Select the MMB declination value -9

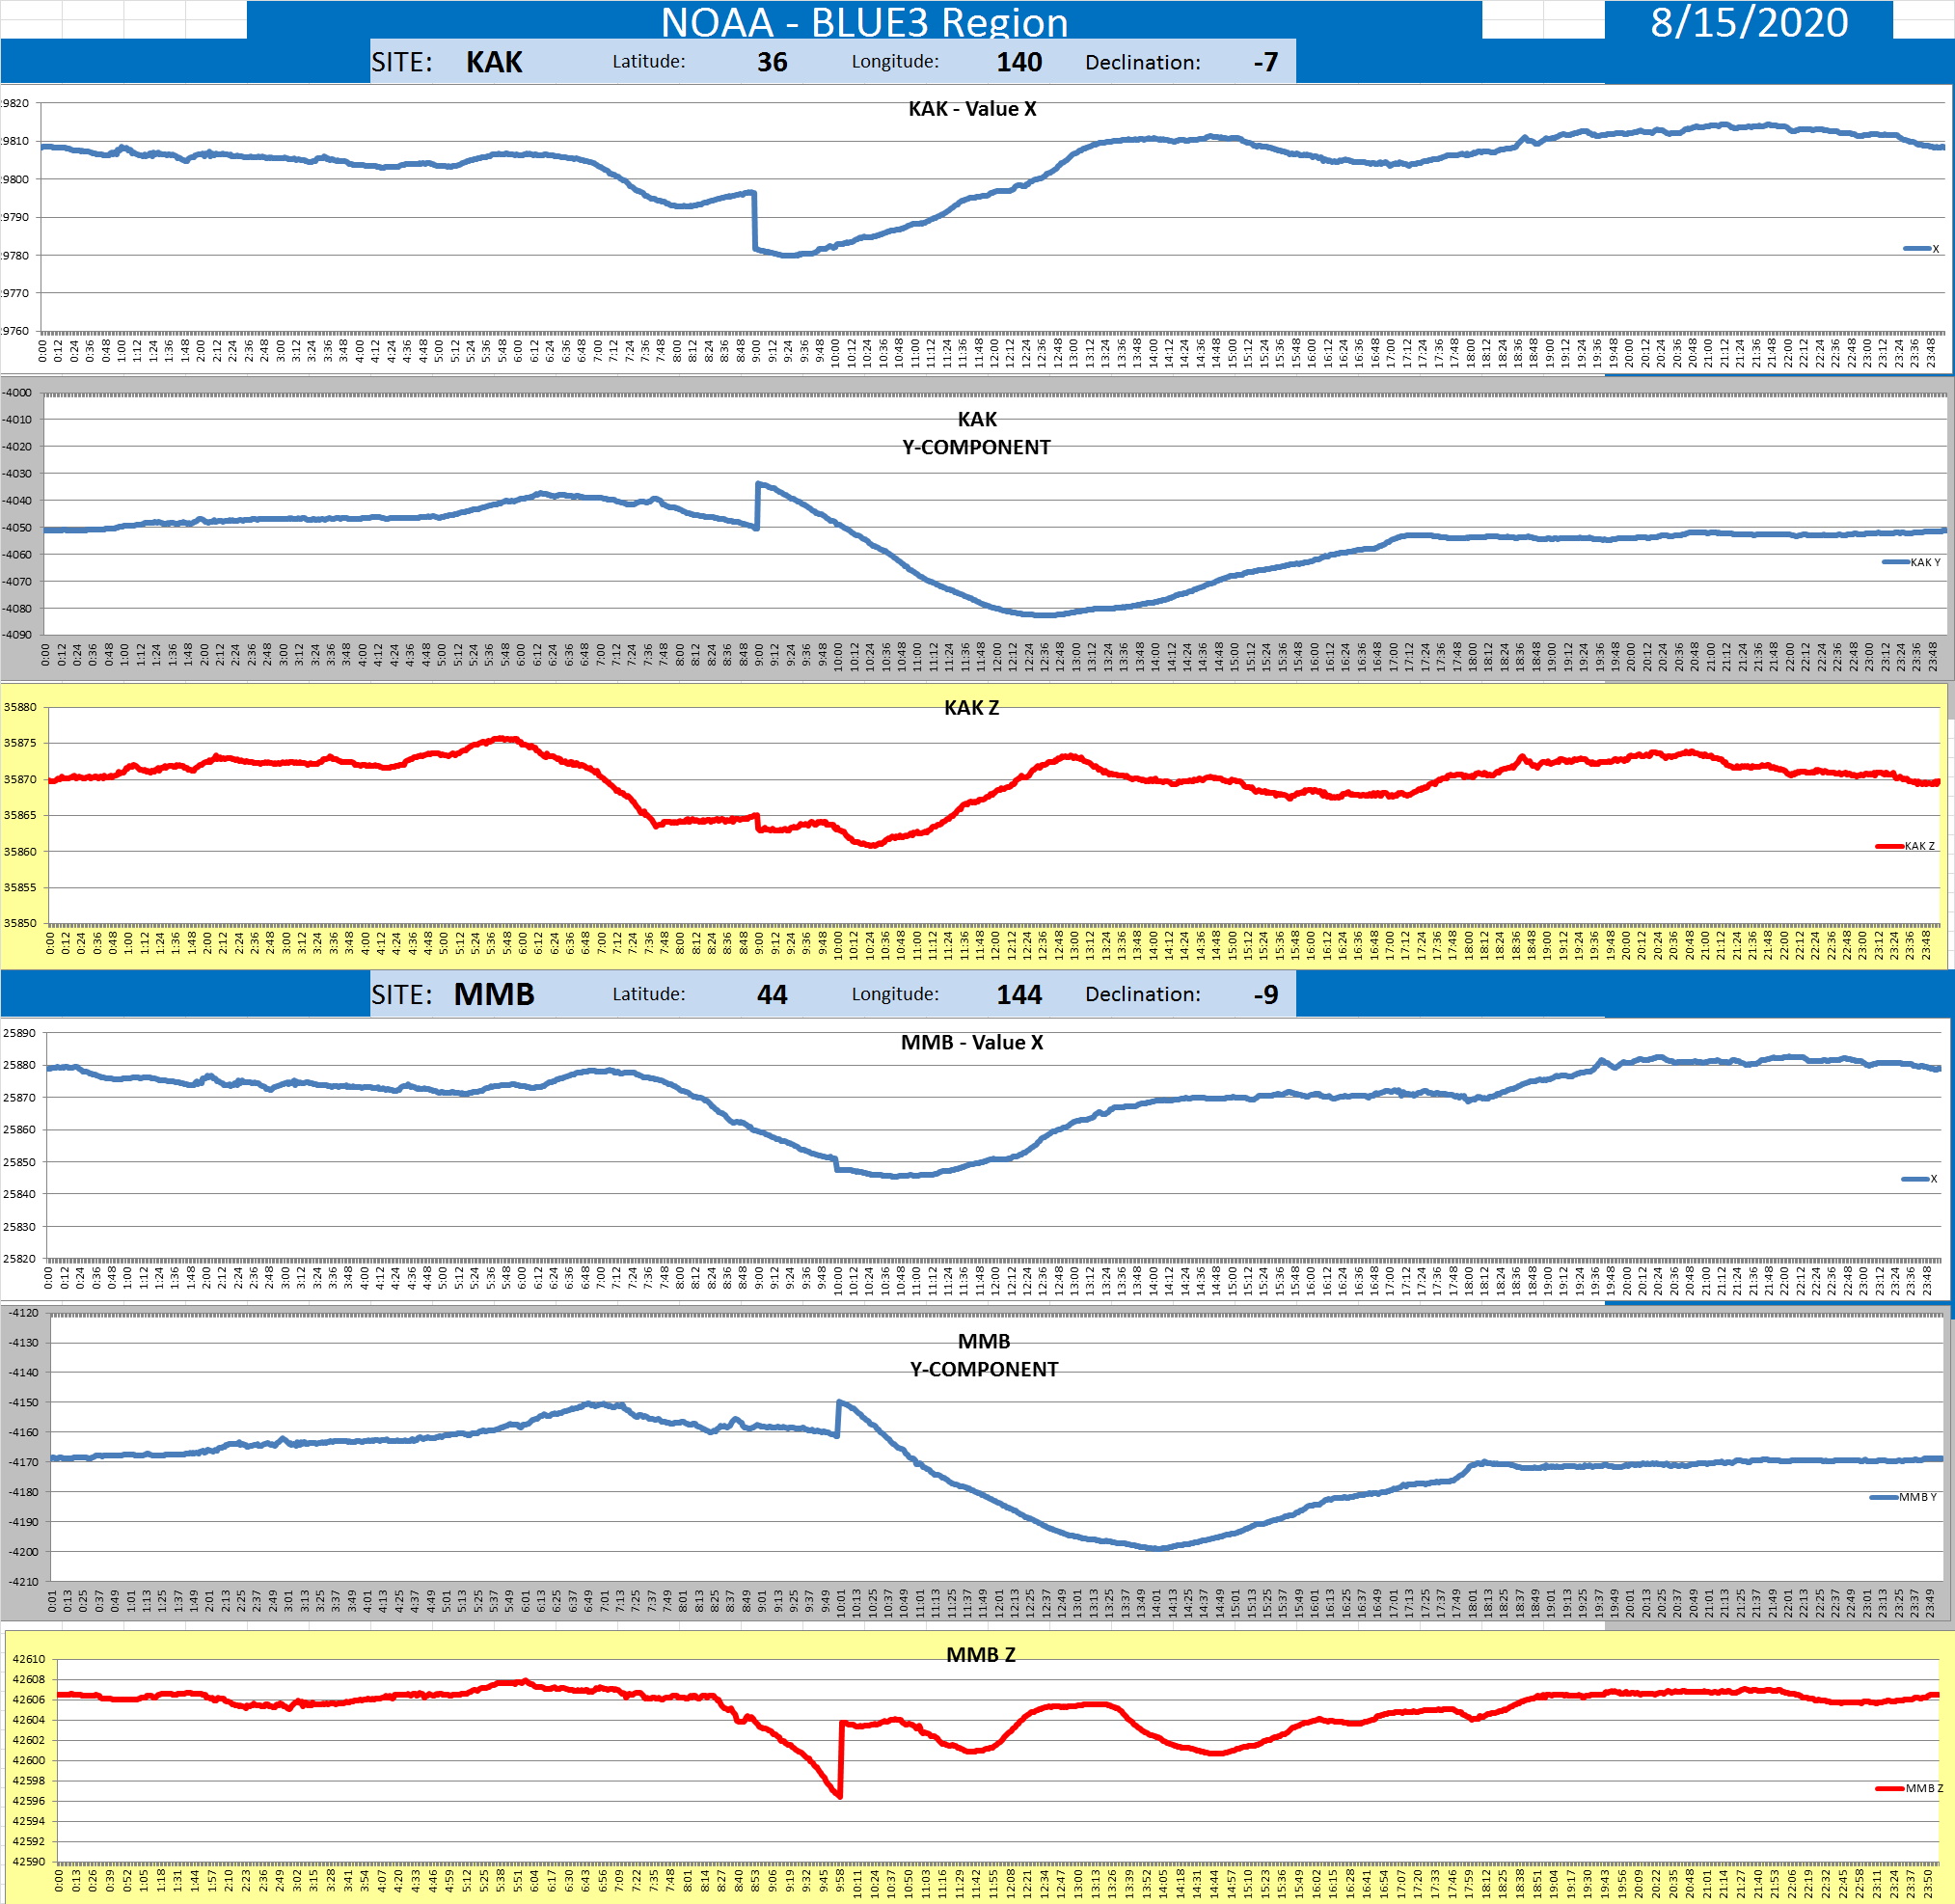point(1265,994)
